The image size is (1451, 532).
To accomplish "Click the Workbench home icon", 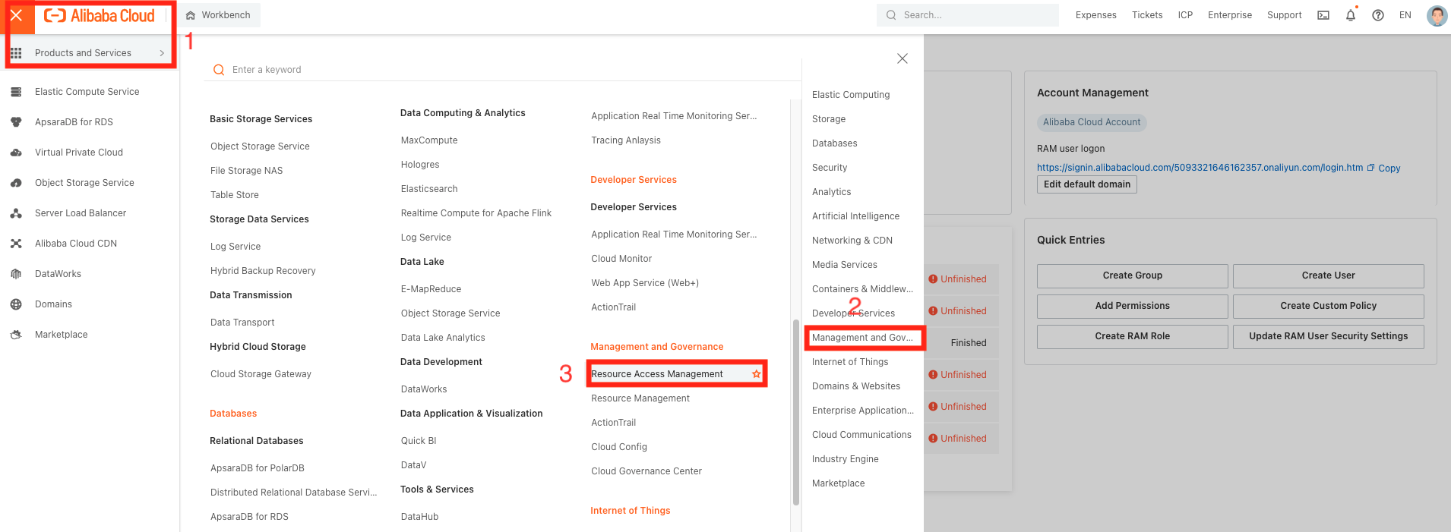I will click(x=191, y=15).
